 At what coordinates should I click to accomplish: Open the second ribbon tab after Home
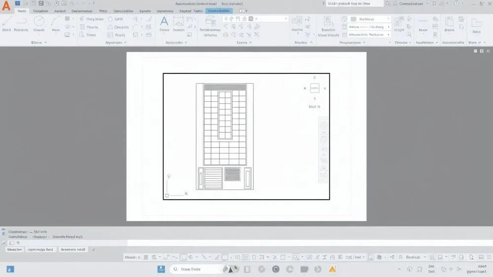(x=40, y=11)
